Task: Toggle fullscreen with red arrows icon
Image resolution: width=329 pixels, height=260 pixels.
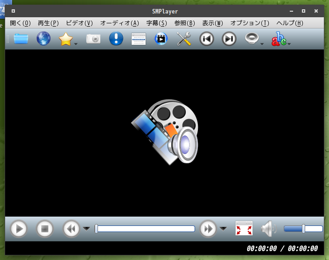Action: tap(244, 228)
